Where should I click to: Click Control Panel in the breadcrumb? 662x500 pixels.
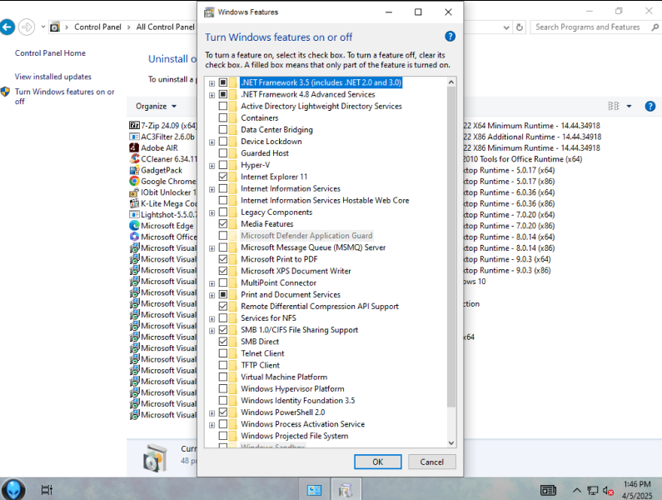tap(97, 27)
